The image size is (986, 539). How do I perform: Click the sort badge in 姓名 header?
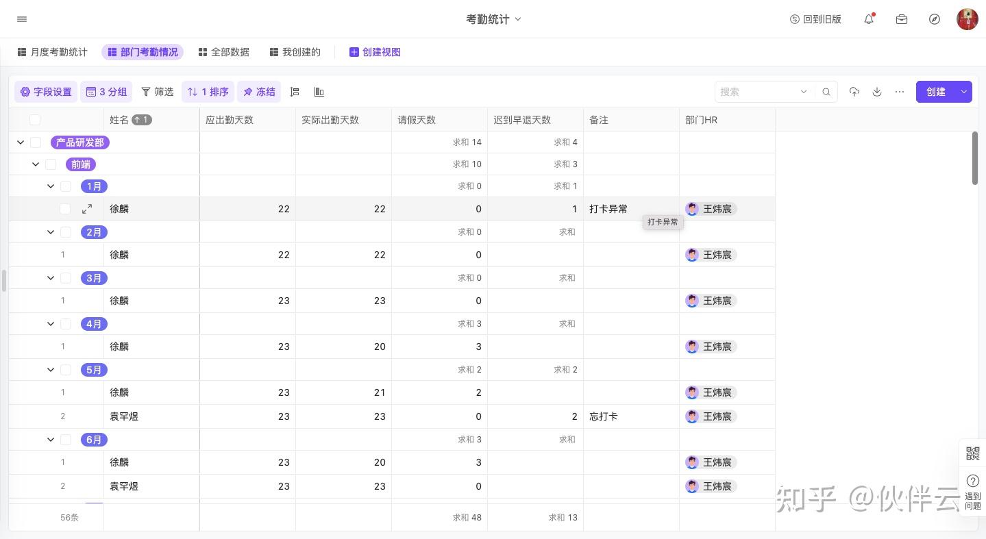[x=142, y=120]
